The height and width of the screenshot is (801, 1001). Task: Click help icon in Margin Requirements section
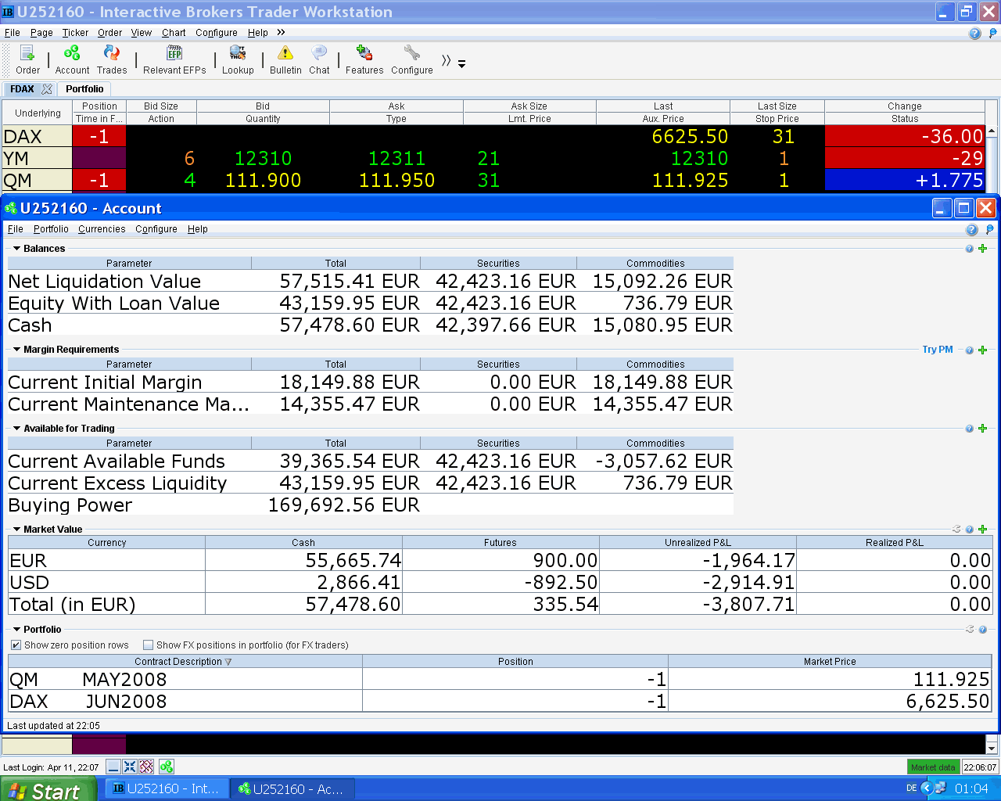(970, 350)
